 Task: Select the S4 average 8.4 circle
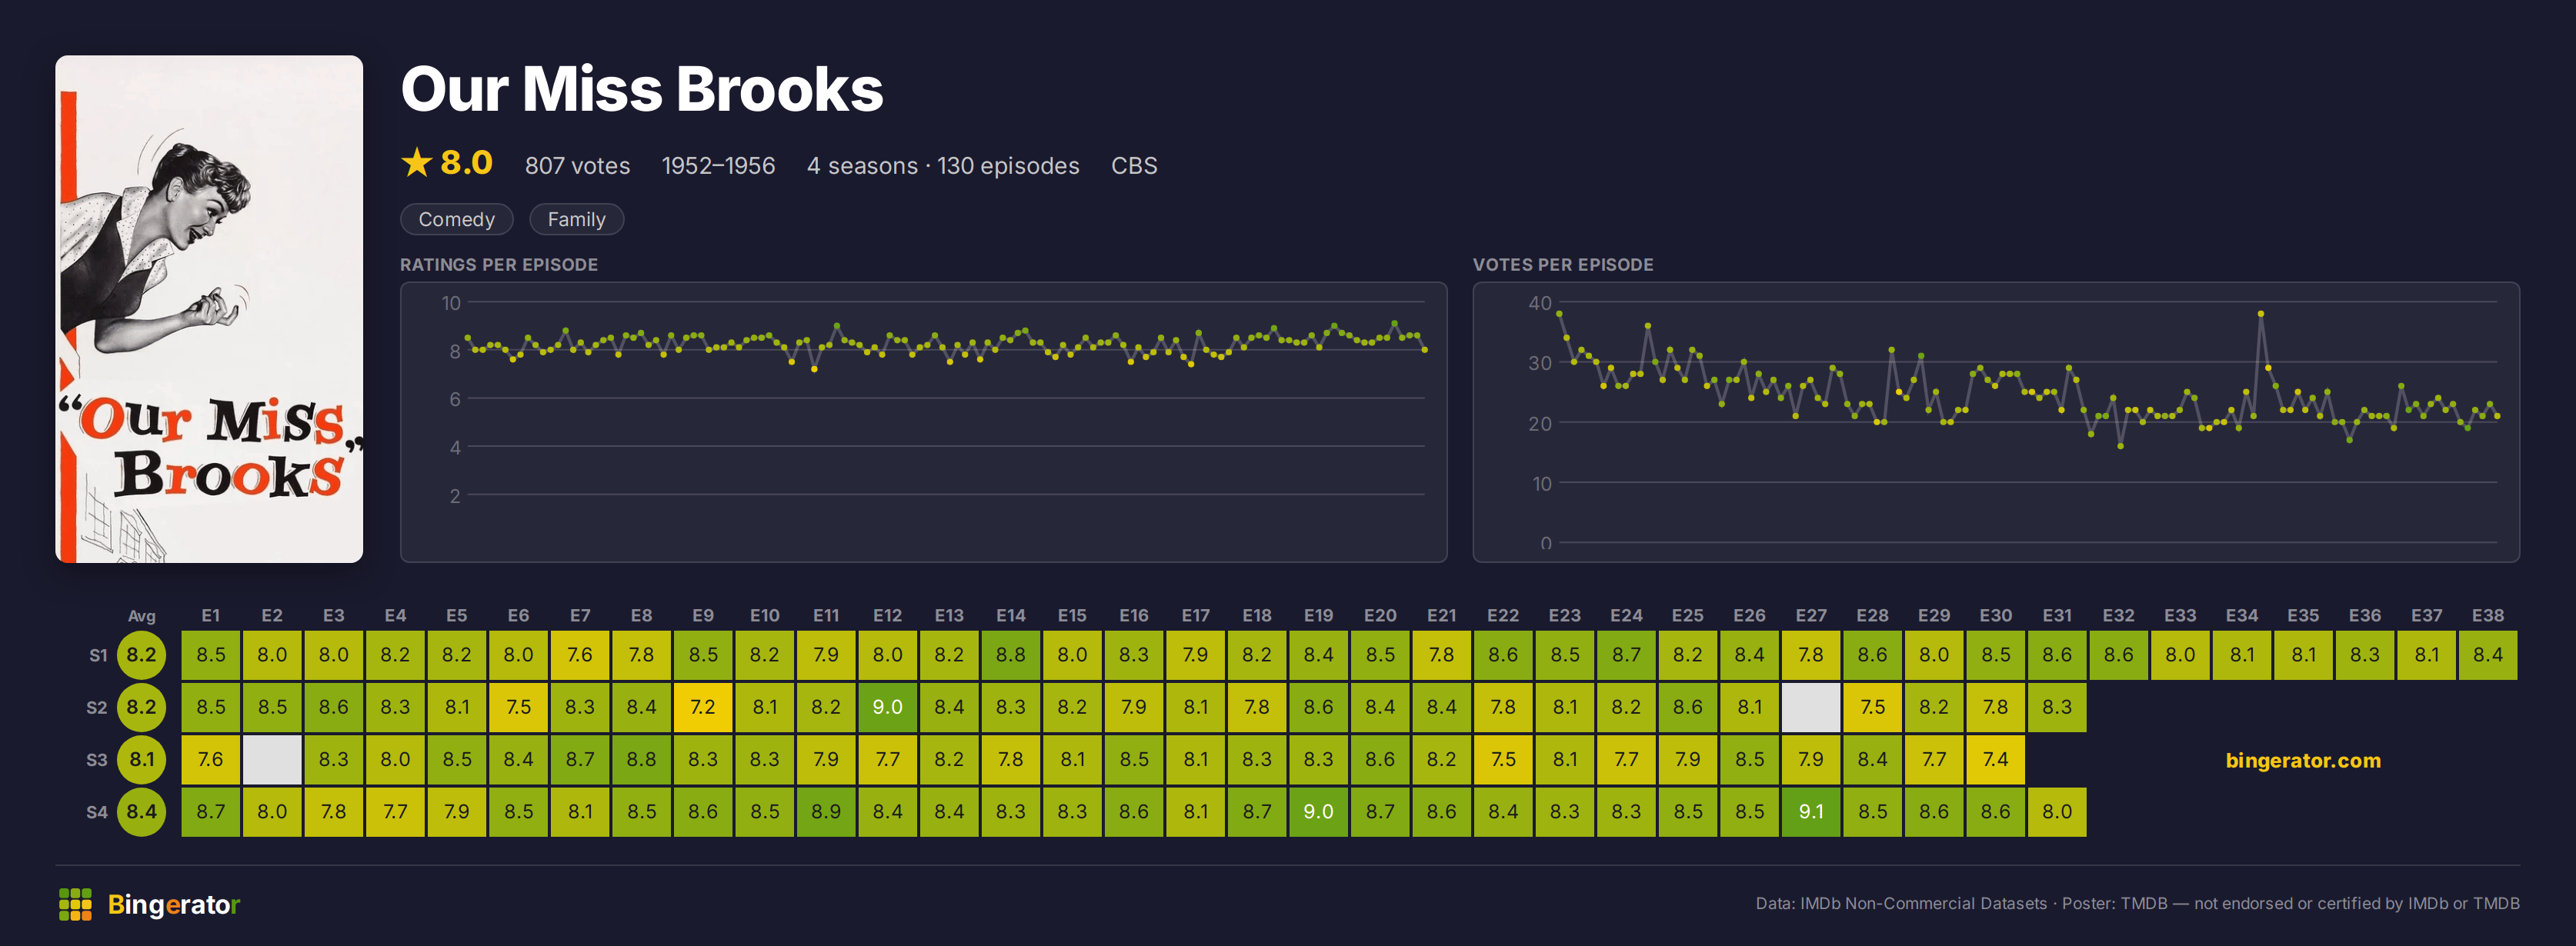[x=141, y=811]
